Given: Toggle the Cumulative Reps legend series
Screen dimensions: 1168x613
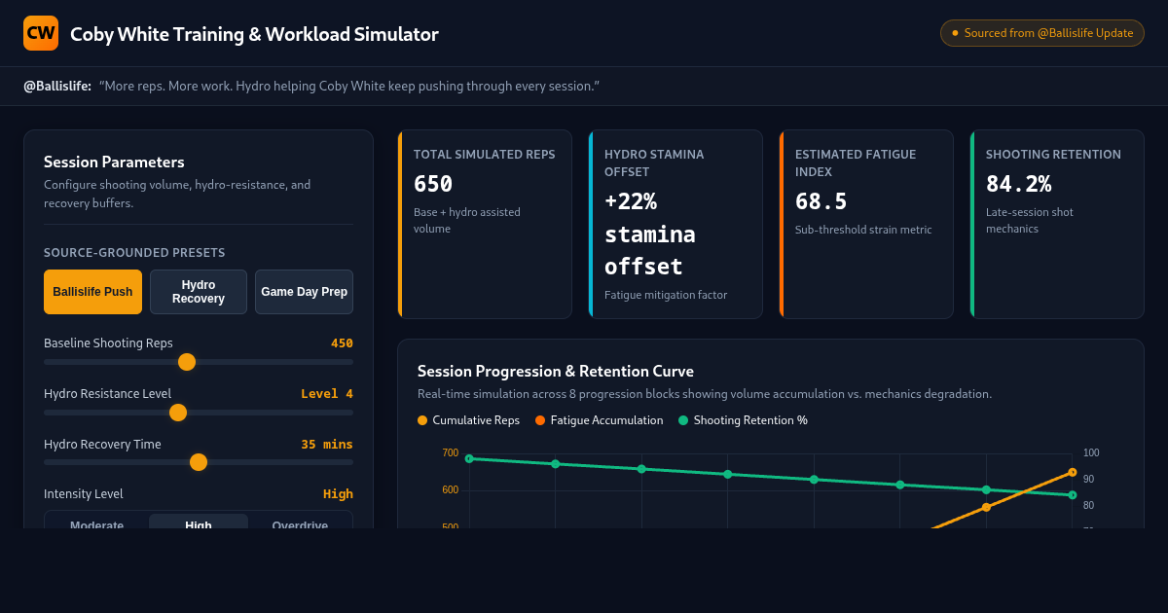Looking at the screenshot, I should click(468, 420).
